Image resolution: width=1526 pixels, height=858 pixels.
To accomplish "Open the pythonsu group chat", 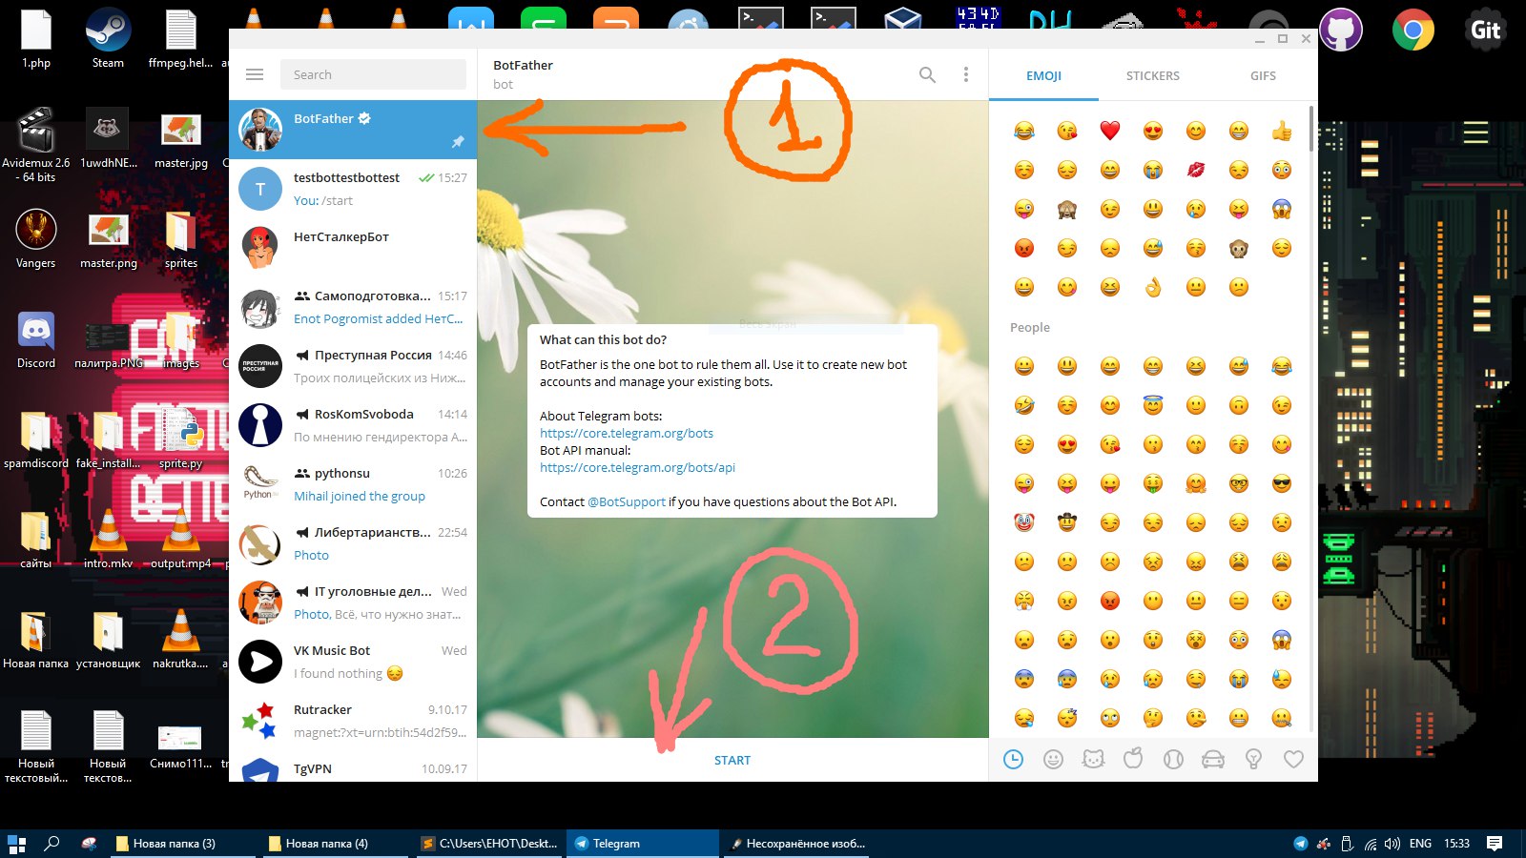I will 353,484.
